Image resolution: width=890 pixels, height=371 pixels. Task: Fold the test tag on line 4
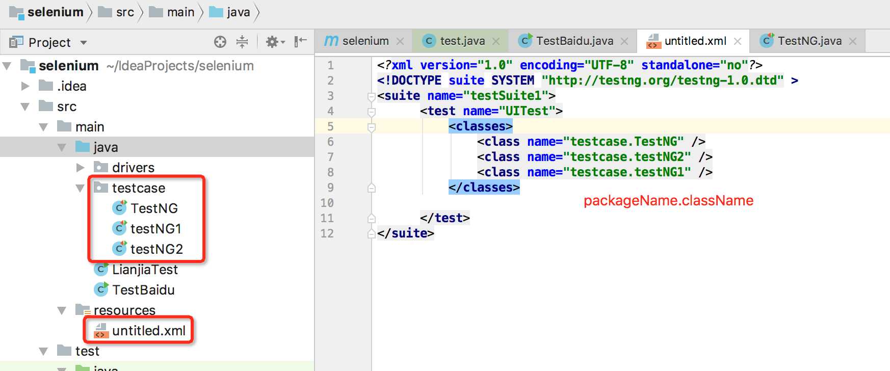[x=372, y=112]
